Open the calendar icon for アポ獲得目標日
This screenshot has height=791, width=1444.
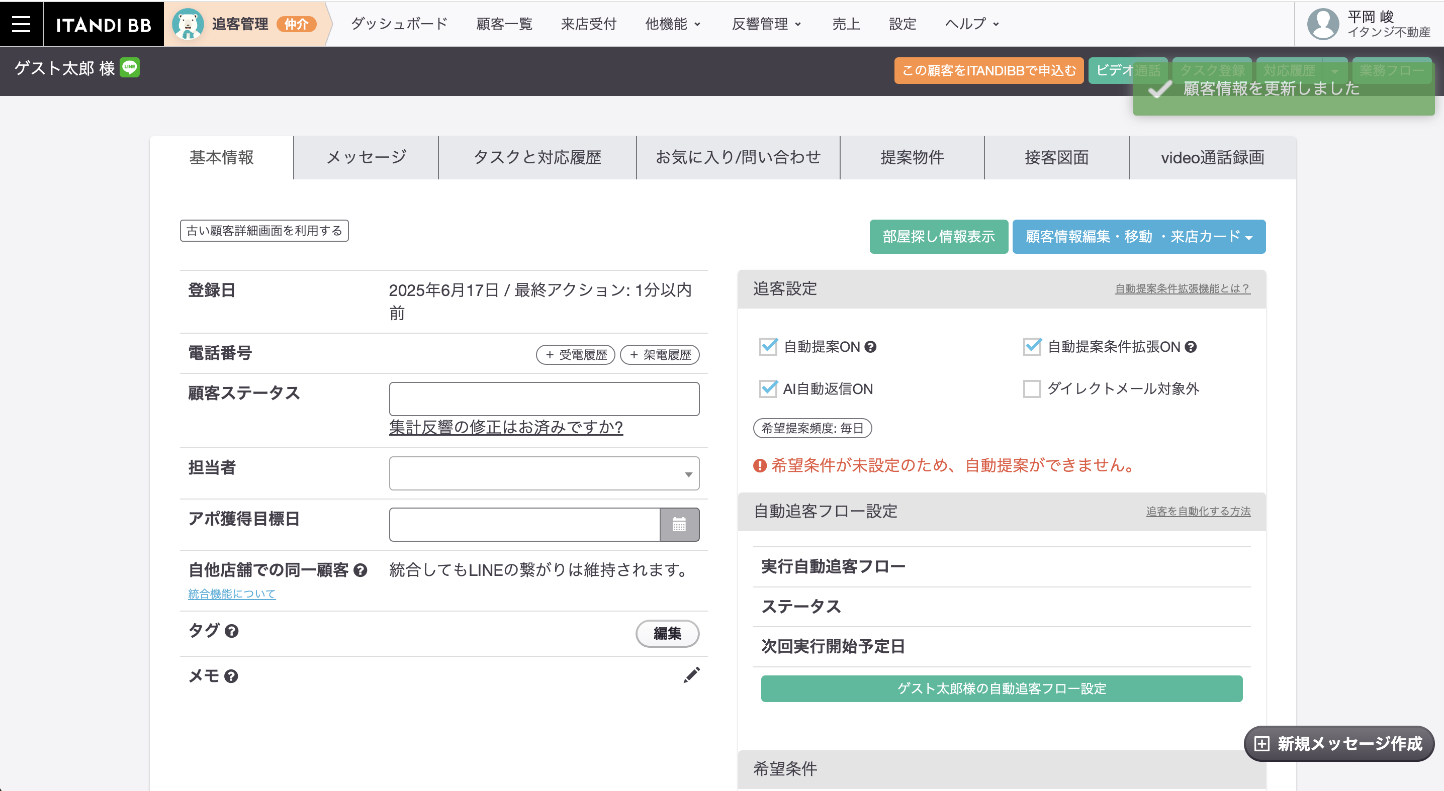pyautogui.click(x=679, y=524)
